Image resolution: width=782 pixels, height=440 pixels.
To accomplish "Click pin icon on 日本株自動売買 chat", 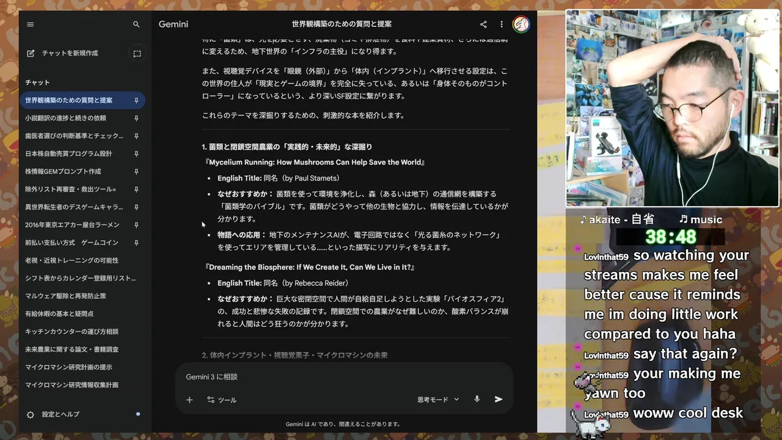I will tap(136, 153).
